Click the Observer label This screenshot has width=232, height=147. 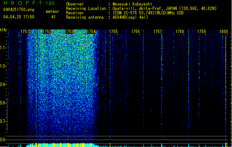tap(75, 4)
